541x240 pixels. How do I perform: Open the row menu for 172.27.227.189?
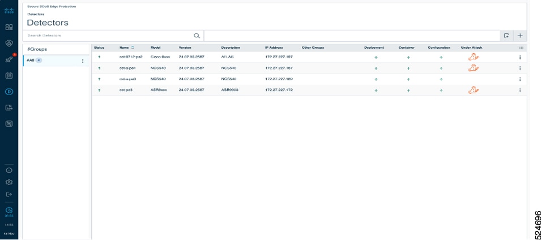[520, 79]
